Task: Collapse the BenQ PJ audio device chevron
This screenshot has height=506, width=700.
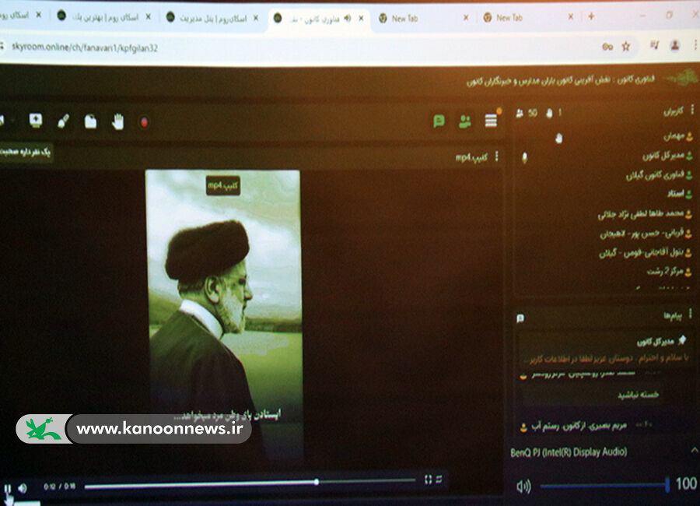Action: pos(694,450)
